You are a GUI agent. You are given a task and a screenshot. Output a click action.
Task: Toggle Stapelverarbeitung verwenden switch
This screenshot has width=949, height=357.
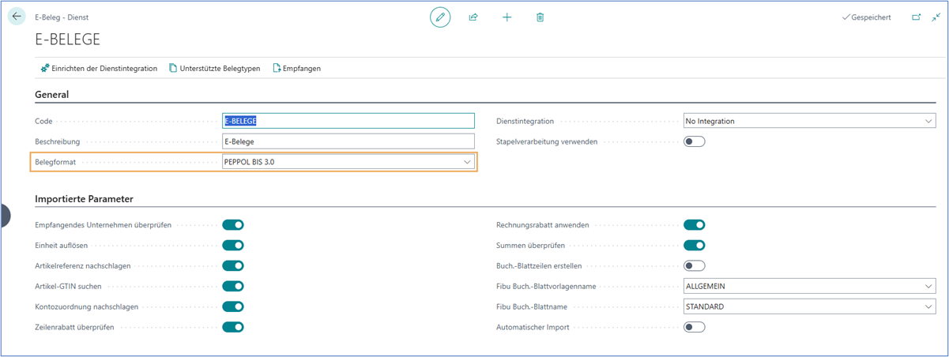click(694, 142)
